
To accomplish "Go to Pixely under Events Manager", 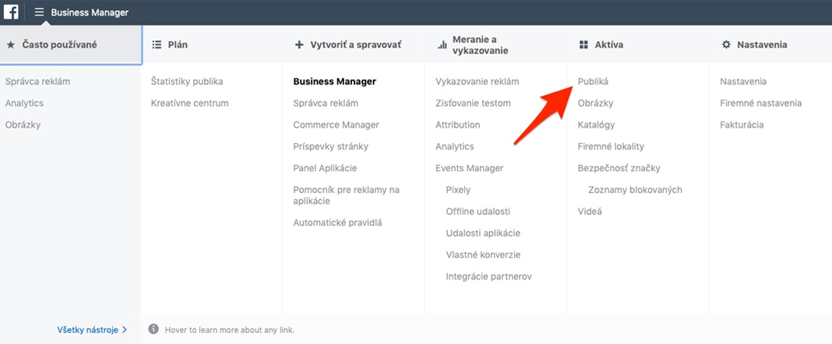I will [458, 190].
